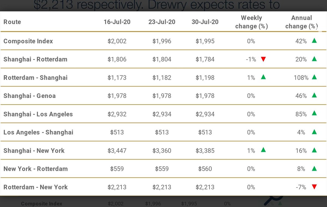Click green arrow beside 108% annual change

pyautogui.click(x=314, y=77)
